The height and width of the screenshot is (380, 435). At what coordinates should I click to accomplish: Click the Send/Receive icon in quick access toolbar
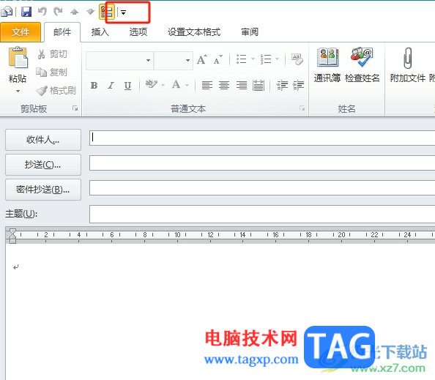(7, 12)
